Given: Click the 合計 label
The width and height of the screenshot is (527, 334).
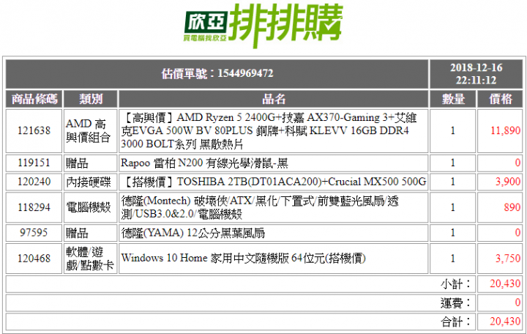Looking at the screenshot, I should pyautogui.click(x=455, y=322).
